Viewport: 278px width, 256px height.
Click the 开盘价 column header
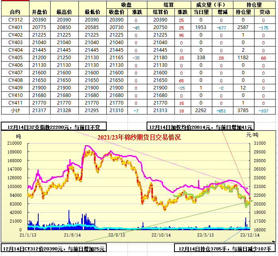[x=39, y=12]
